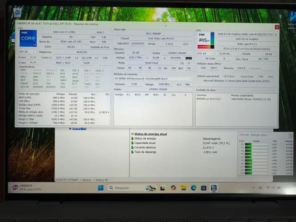Open the Windows Start menu
The height and width of the screenshot is (222, 296).
click(101, 188)
